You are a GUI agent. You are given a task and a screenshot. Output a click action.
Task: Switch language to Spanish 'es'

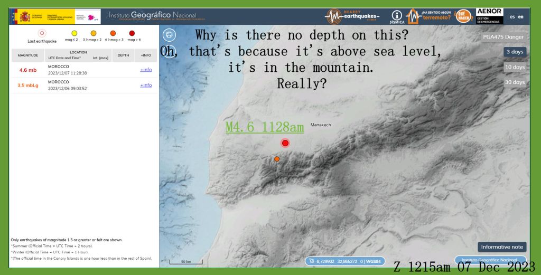(x=512, y=17)
